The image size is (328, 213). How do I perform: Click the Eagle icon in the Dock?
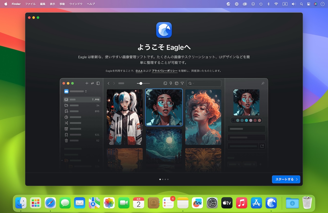point(271,203)
